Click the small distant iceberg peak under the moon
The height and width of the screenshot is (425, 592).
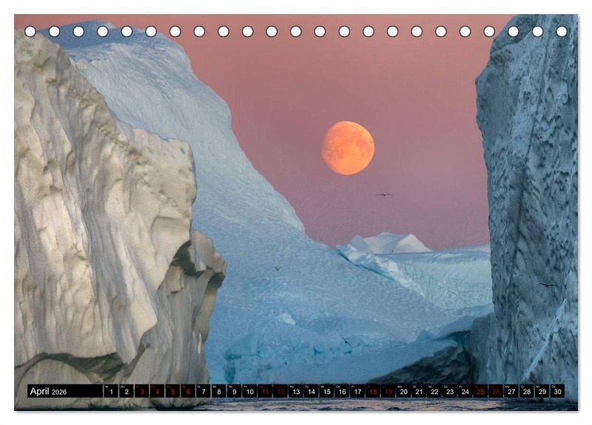click(x=388, y=242)
